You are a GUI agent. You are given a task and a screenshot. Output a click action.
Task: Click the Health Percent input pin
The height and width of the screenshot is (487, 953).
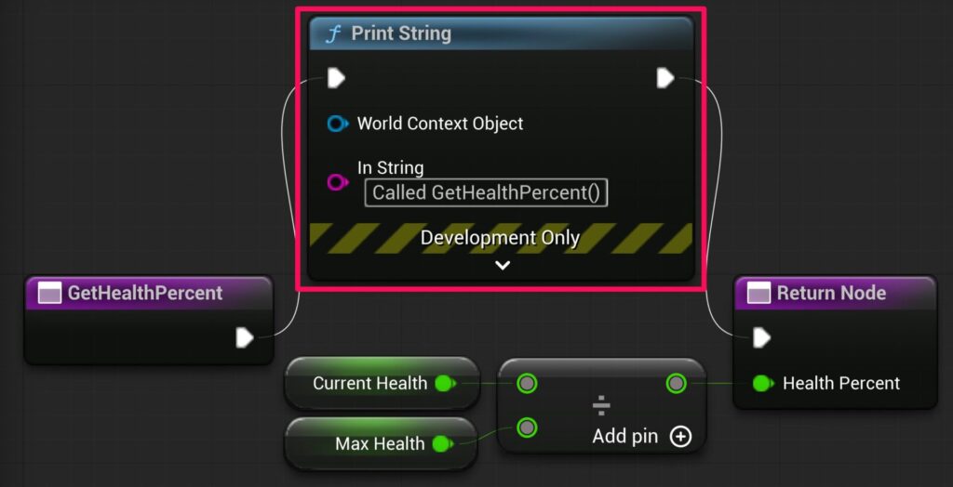(x=763, y=383)
